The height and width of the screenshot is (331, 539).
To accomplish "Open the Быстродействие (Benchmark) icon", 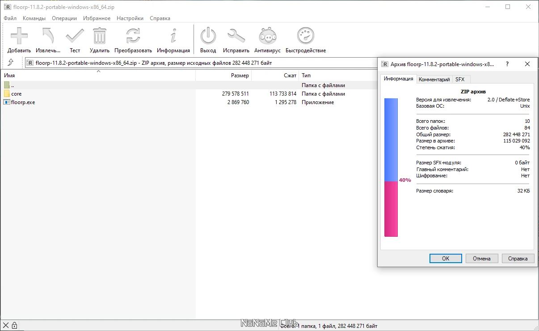I will pyautogui.click(x=305, y=36).
